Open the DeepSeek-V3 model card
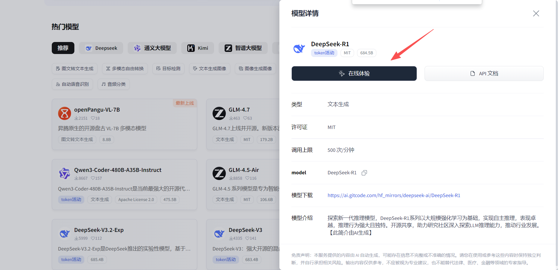Screen dimensions: 560x270 tap(243, 244)
